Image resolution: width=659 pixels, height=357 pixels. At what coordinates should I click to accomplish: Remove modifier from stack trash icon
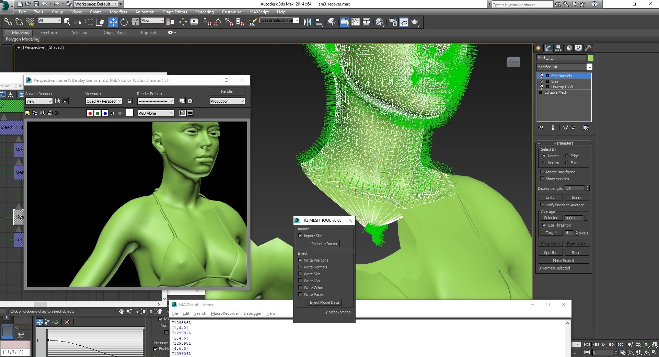pos(573,128)
